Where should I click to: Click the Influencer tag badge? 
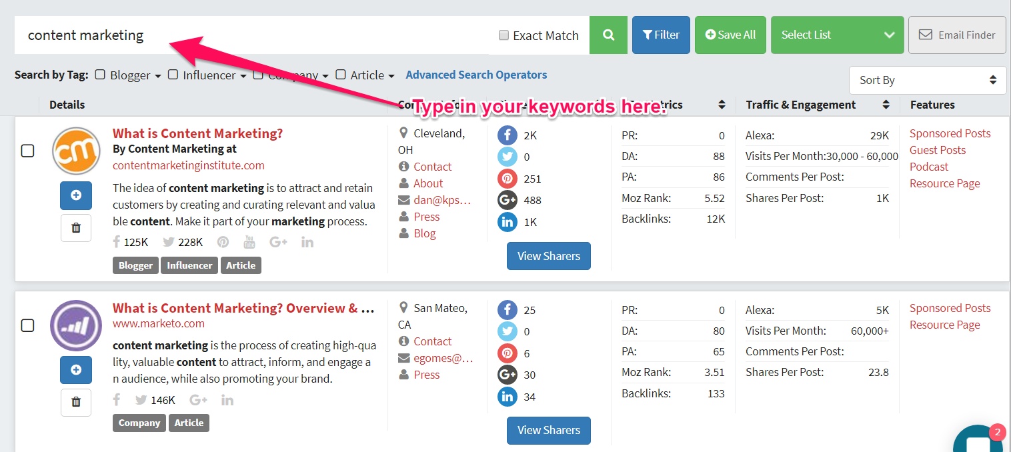(189, 265)
